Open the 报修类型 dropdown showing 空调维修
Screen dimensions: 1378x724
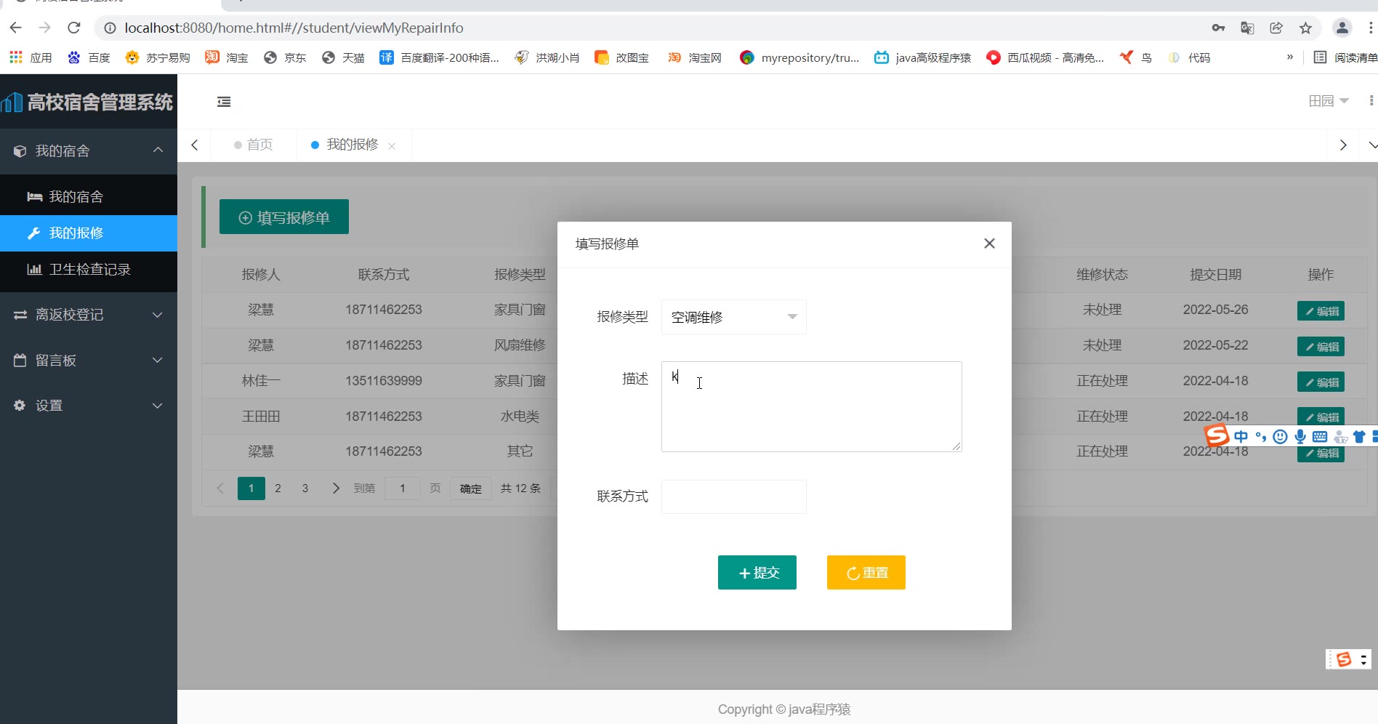pos(733,317)
